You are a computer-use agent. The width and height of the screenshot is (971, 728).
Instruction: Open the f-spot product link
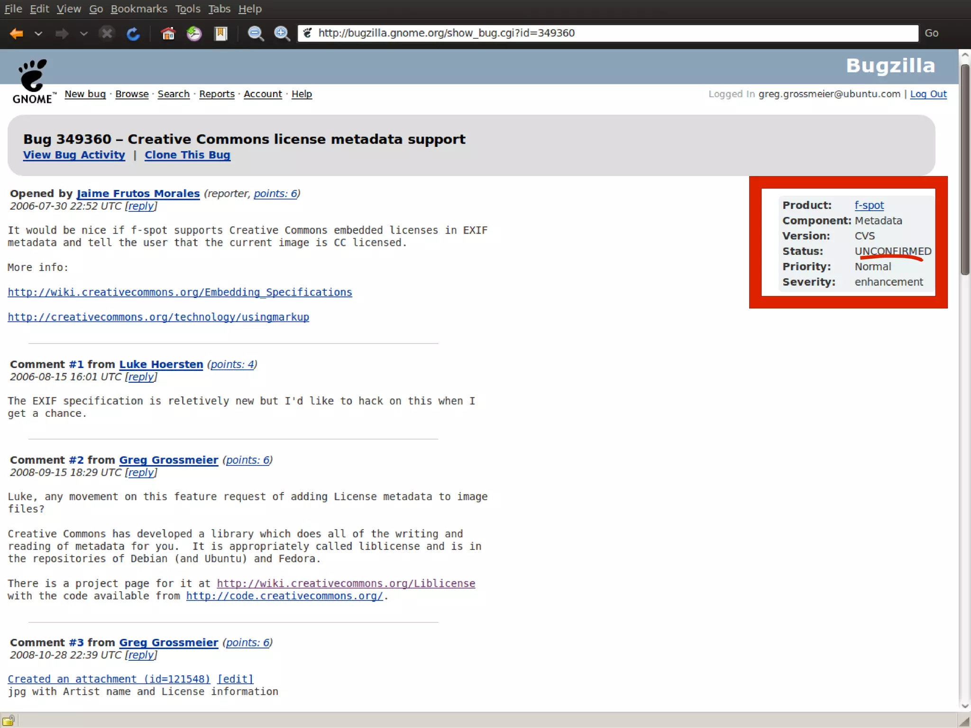[x=869, y=205]
